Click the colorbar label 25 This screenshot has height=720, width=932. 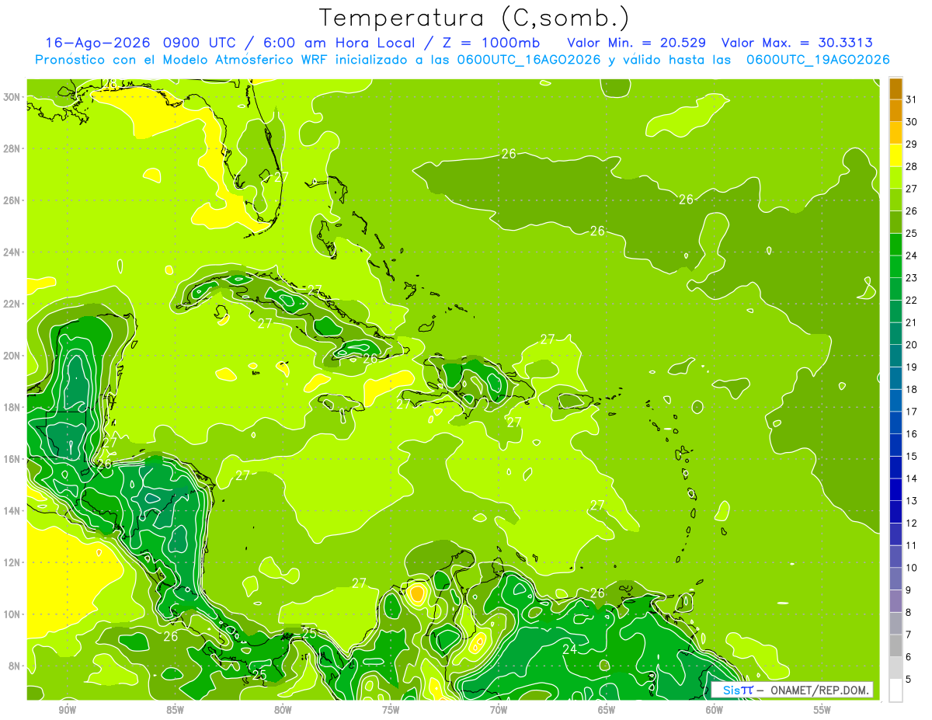click(911, 233)
